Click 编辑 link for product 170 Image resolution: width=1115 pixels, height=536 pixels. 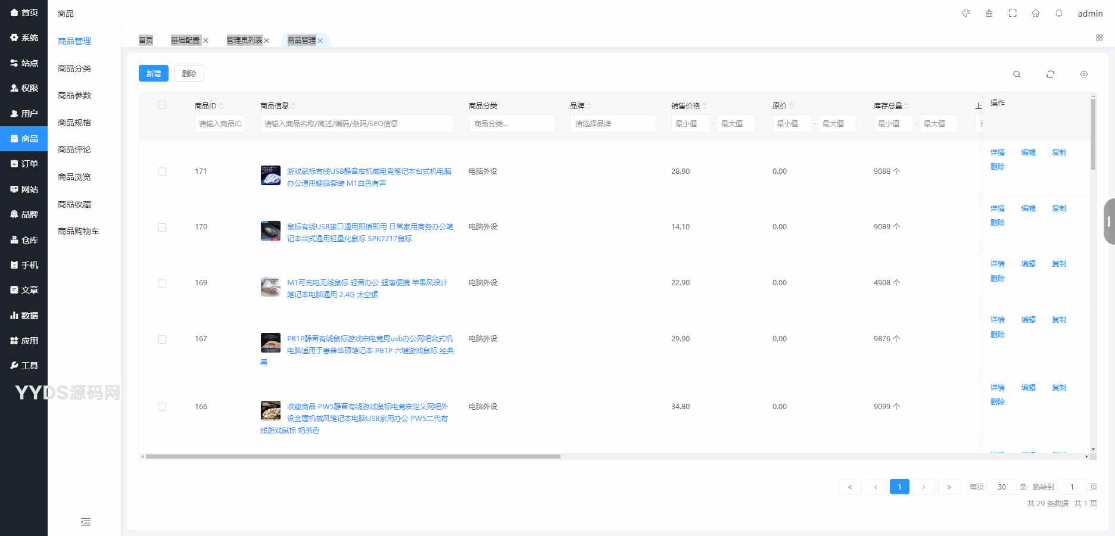pyautogui.click(x=1028, y=208)
